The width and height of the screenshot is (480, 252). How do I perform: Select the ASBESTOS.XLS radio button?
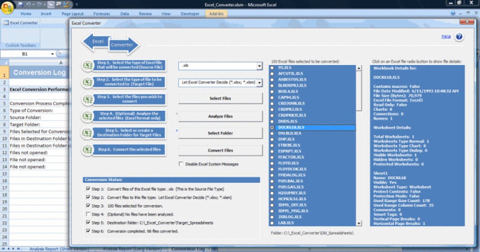click(272, 79)
